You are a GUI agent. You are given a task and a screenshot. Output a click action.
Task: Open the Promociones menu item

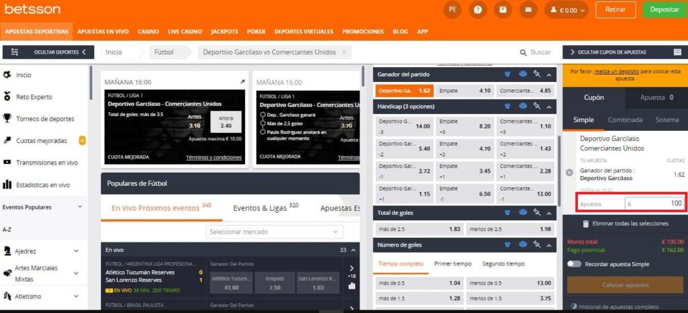pos(363,32)
